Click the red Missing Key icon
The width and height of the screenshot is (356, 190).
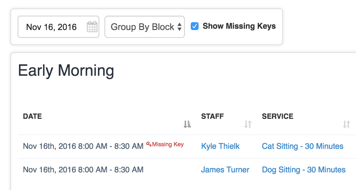tap(149, 144)
